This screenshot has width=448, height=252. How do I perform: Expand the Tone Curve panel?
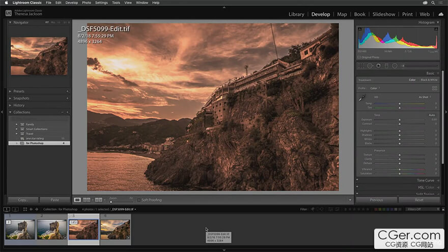(438, 180)
